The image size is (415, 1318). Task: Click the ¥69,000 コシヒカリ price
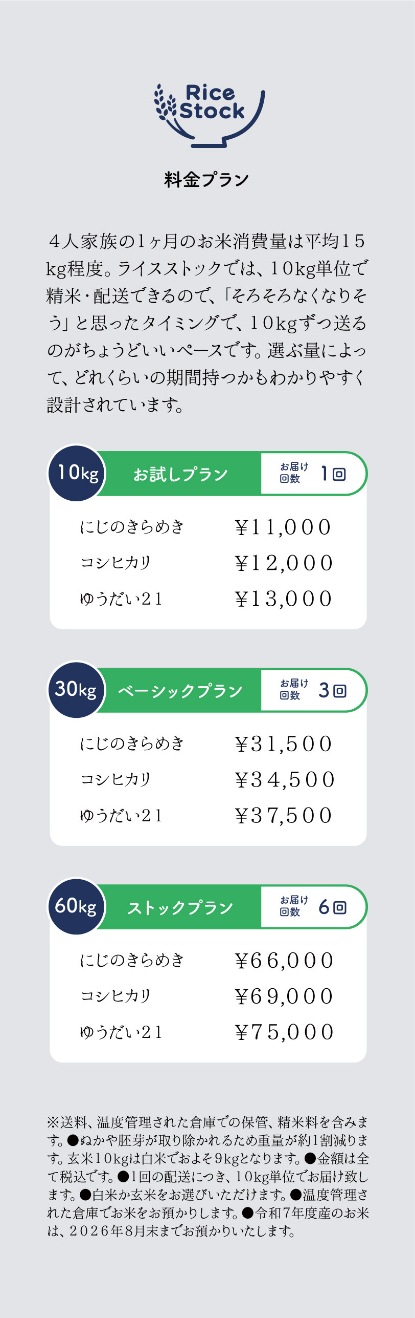pos(284,996)
